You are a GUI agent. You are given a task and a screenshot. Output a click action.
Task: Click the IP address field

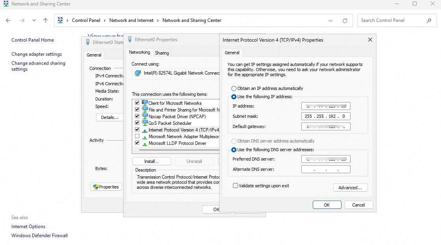click(x=326, y=106)
